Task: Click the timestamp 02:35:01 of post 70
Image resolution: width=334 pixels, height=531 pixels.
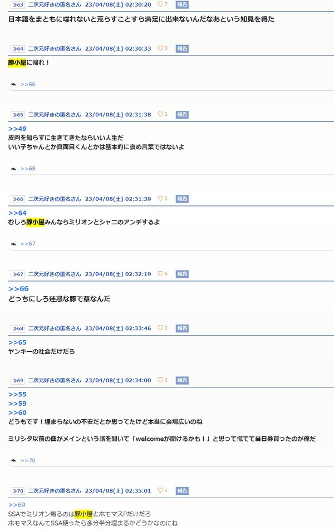Action: coord(138,491)
